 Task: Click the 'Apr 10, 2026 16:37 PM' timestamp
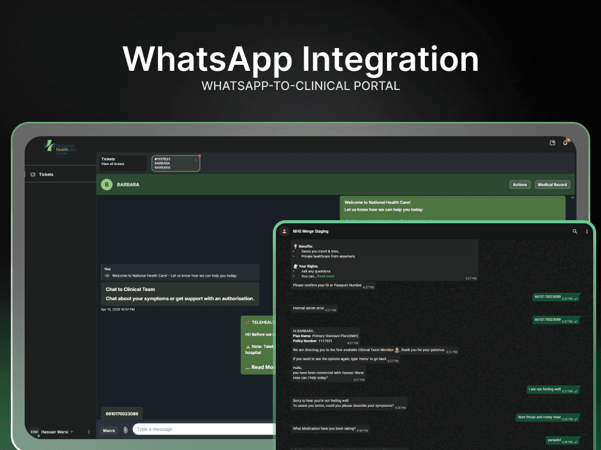pyautogui.click(x=118, y=309)
